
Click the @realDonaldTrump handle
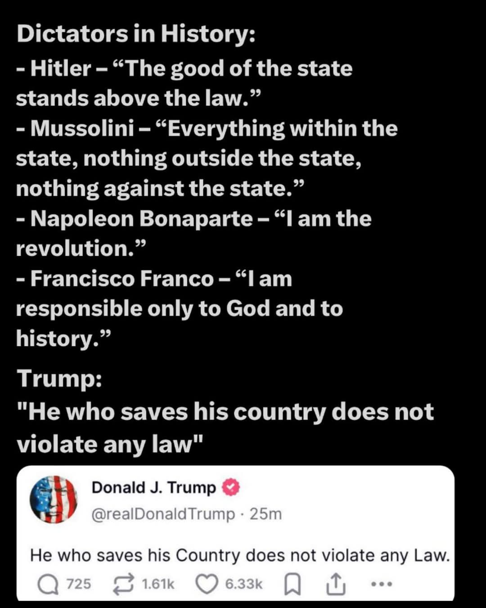(x=163, y=514)
